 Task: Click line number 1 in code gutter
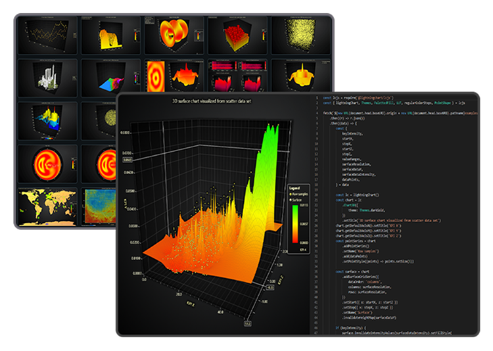coord(317,98)
